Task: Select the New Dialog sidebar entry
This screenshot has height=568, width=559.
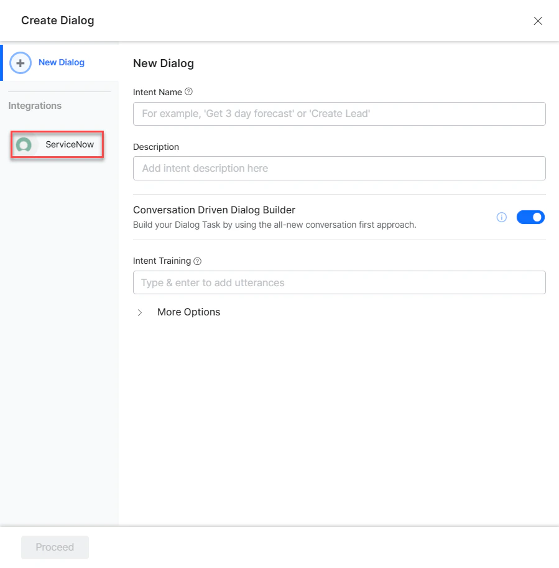Action: point(60,62)
